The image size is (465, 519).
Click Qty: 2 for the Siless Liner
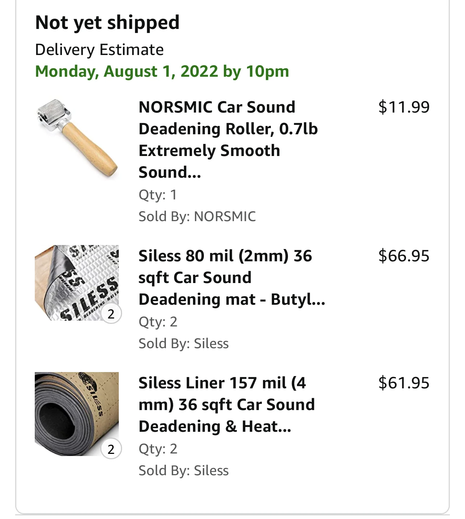(158, 449)
